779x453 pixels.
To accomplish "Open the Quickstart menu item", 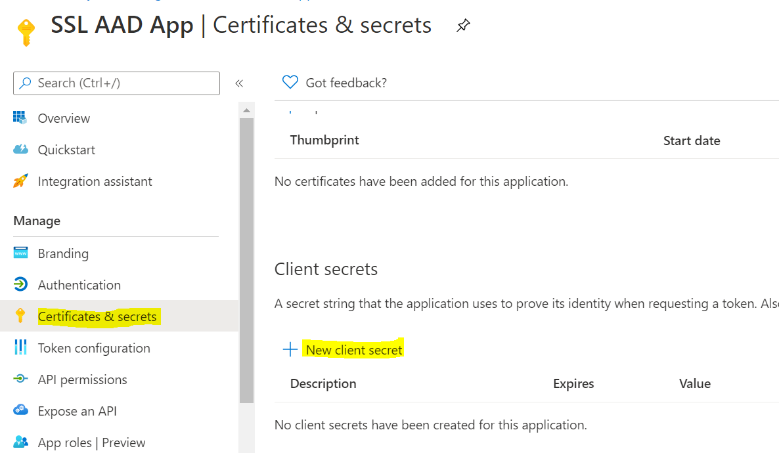I will pyautogui.click(x=66, y=150).
